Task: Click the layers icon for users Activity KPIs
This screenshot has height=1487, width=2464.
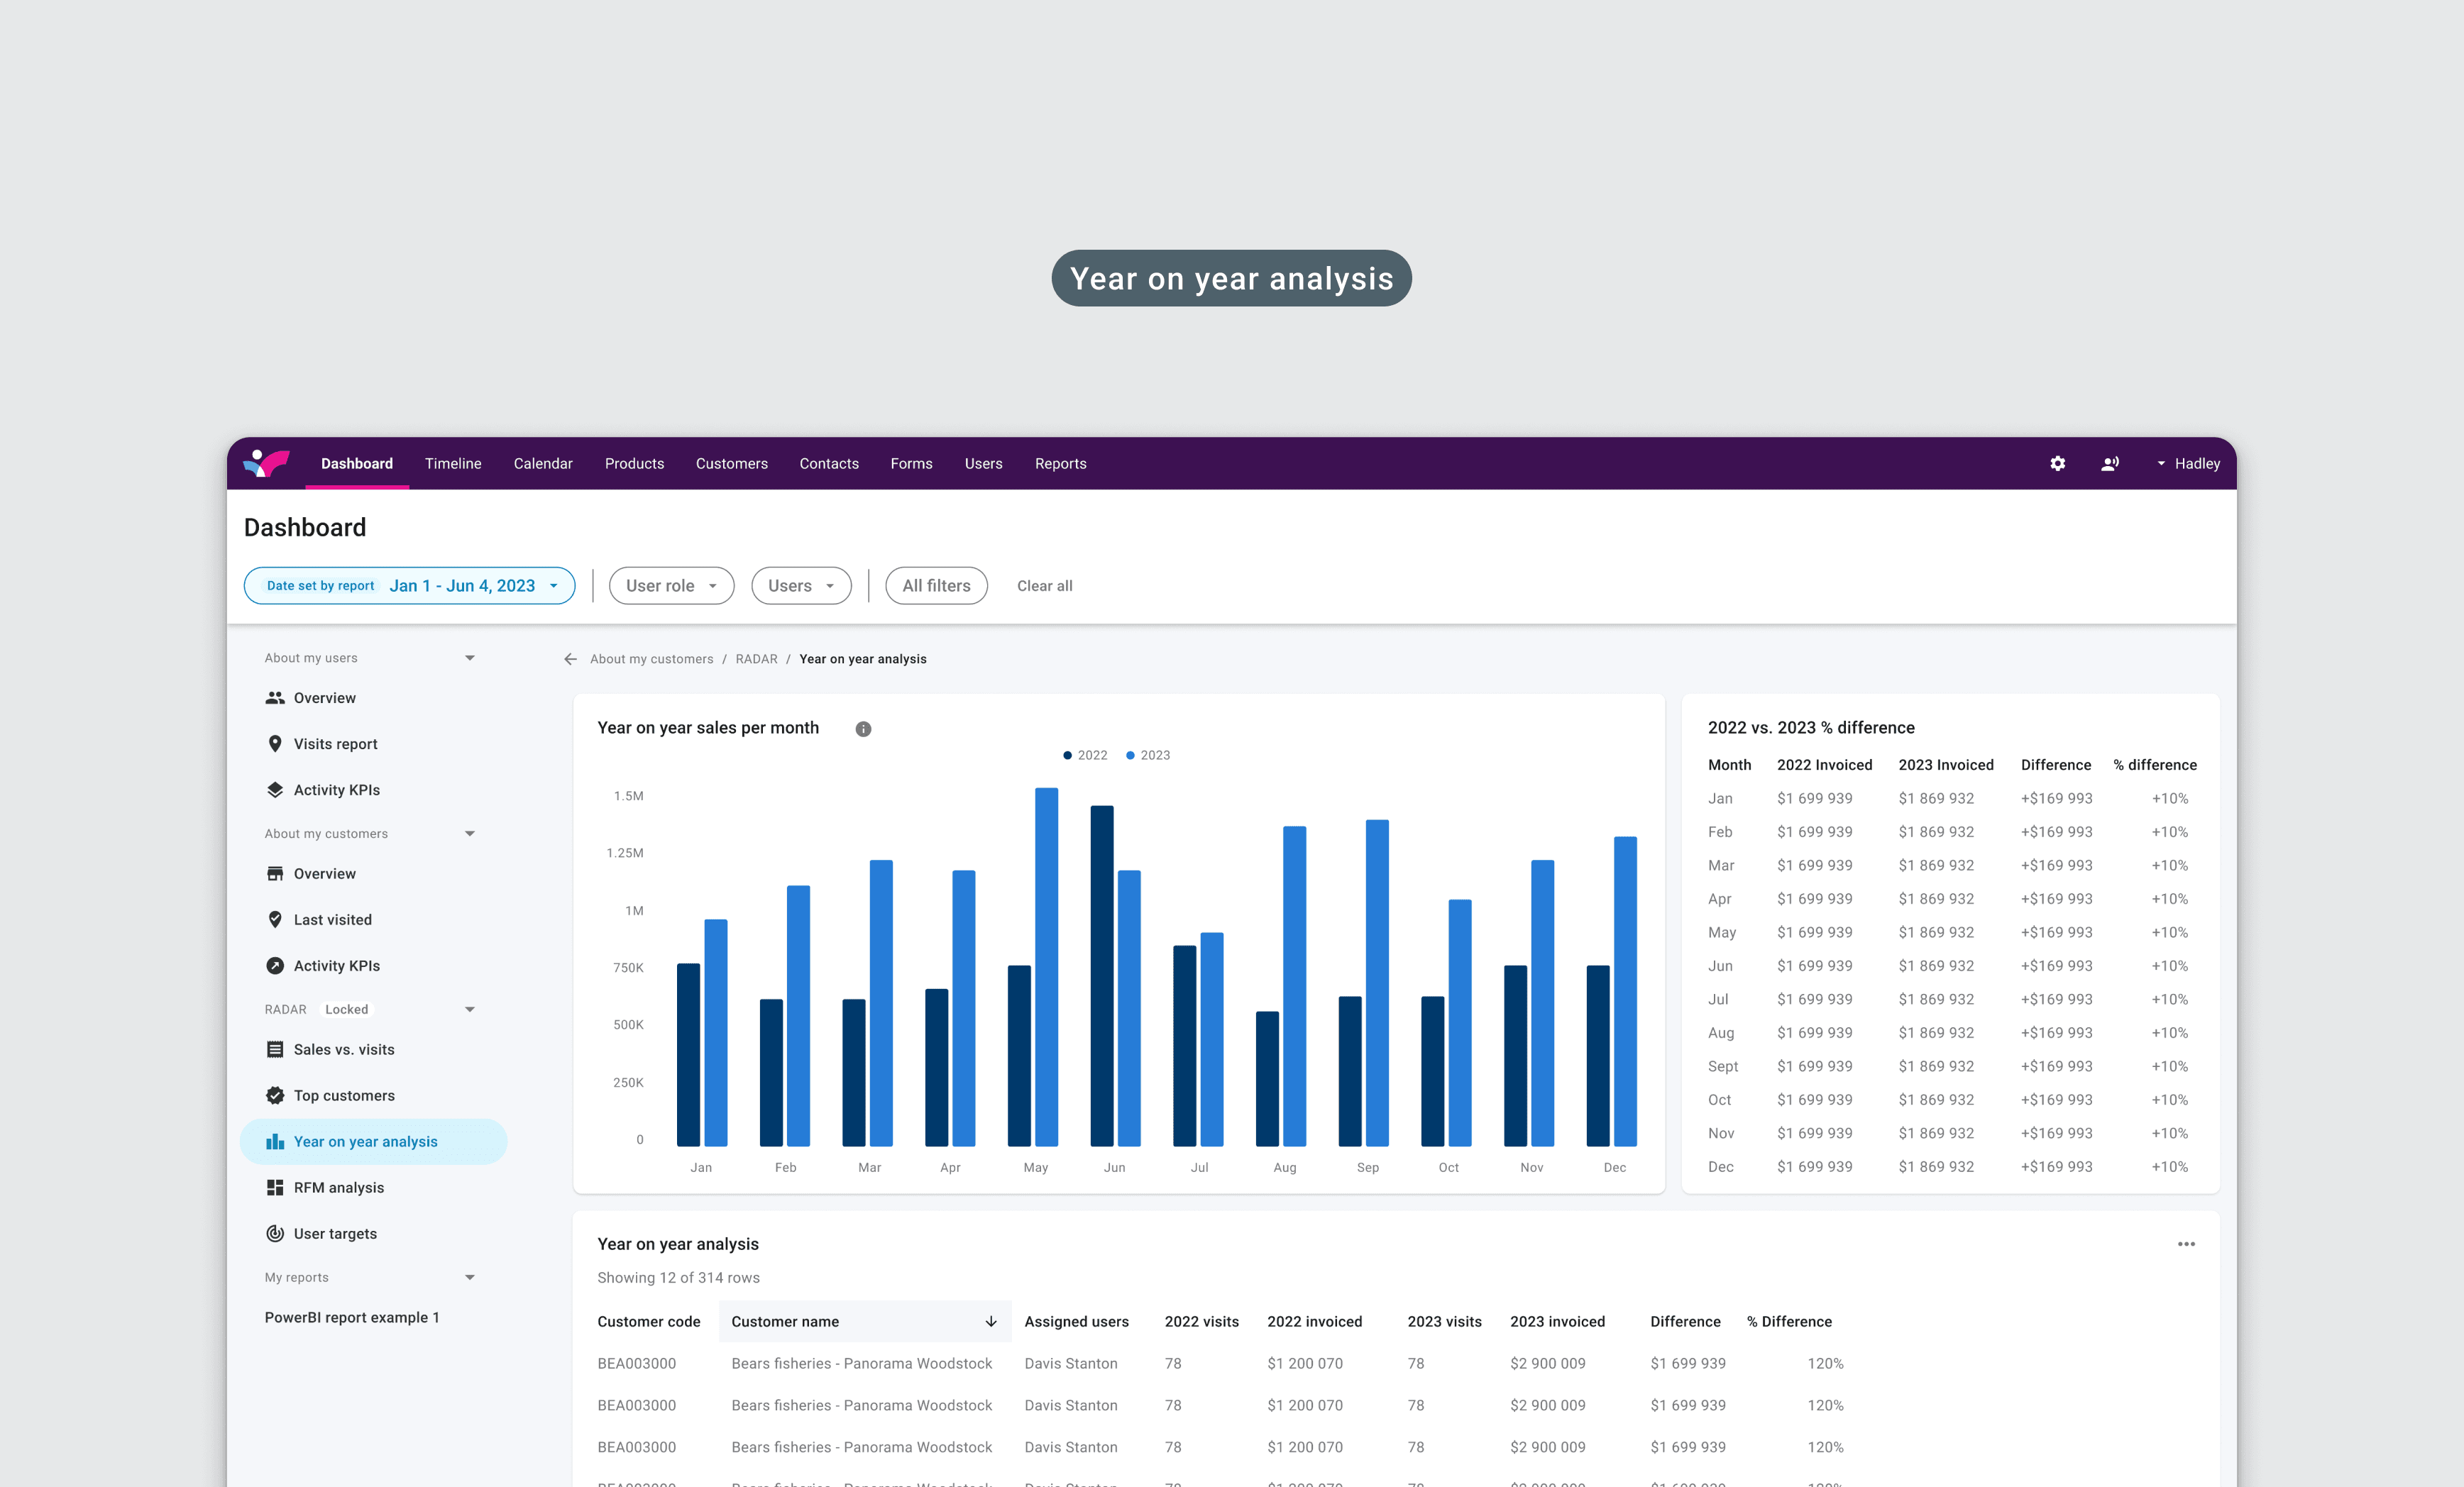Action: pos(275,790)
